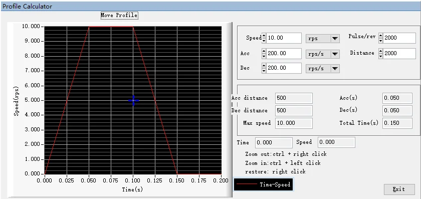The image size is (421, 199).
Task: Click the Acc increment arrow
Action: pos(264,51)
